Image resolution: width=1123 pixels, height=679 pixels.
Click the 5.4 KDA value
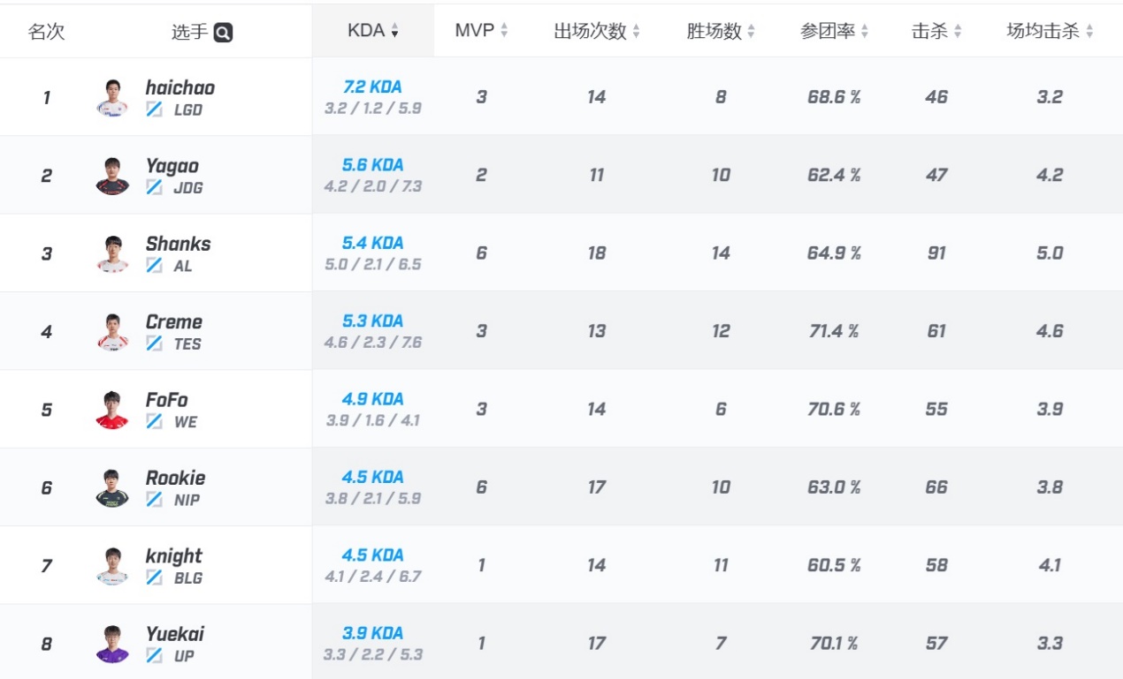click(x=372, y=243)
